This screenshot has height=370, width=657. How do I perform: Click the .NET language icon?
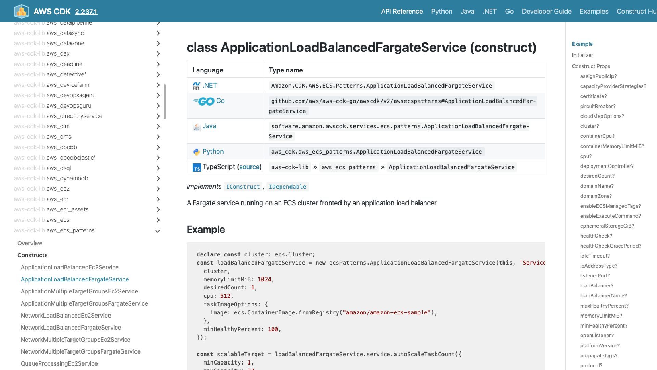coord(196,86)
